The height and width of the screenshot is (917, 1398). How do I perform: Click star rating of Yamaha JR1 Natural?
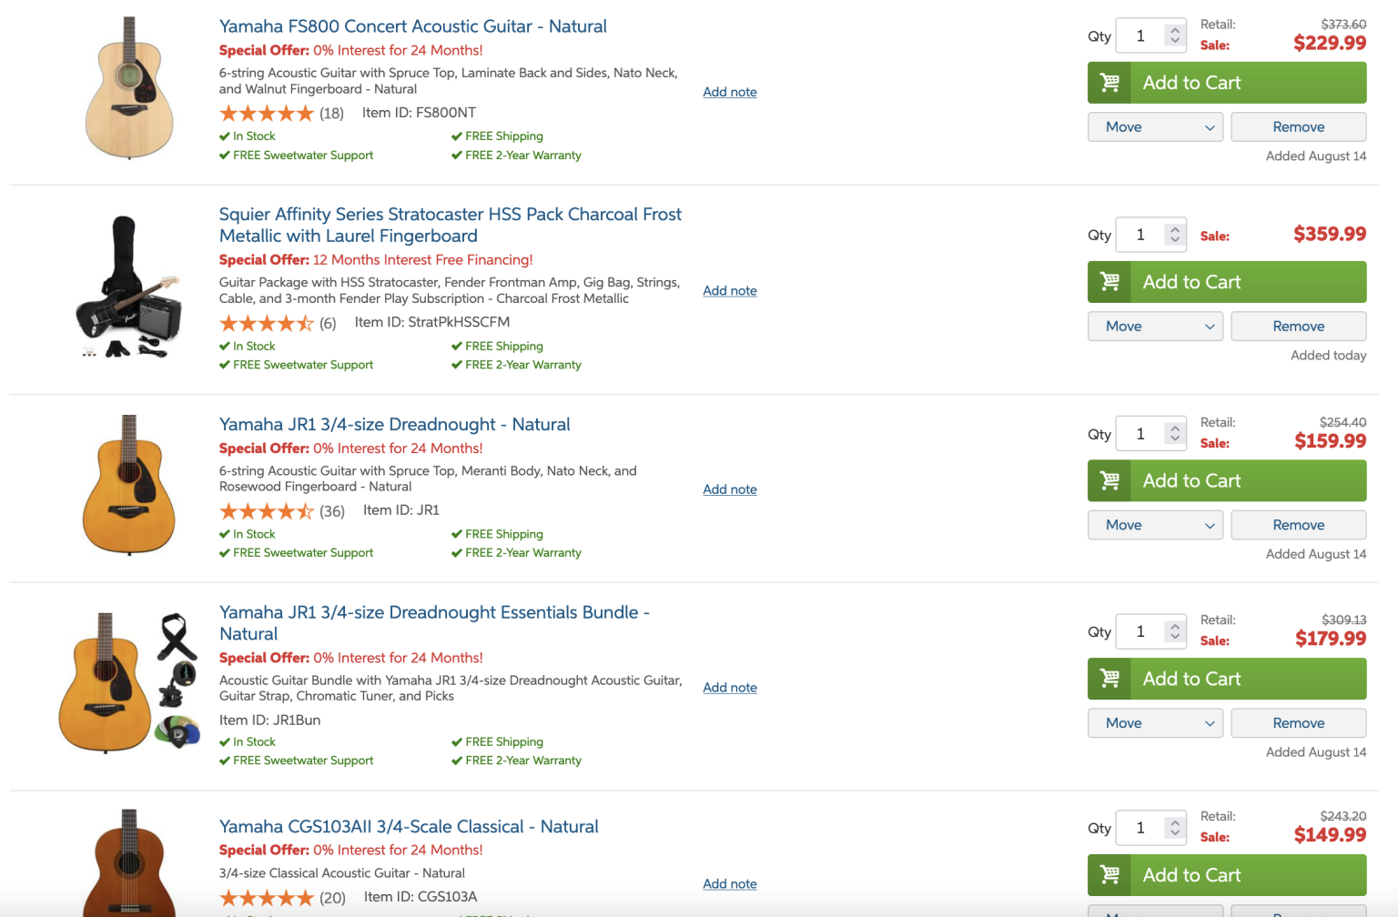coord(266,511)
